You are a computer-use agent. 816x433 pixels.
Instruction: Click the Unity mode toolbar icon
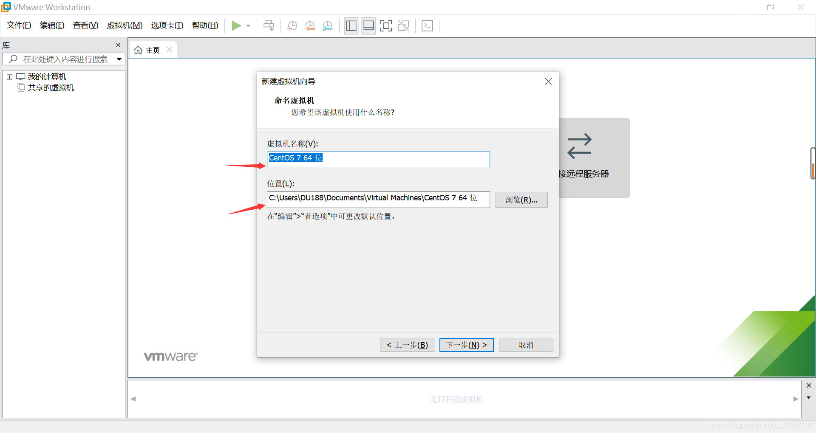[403, 26]
